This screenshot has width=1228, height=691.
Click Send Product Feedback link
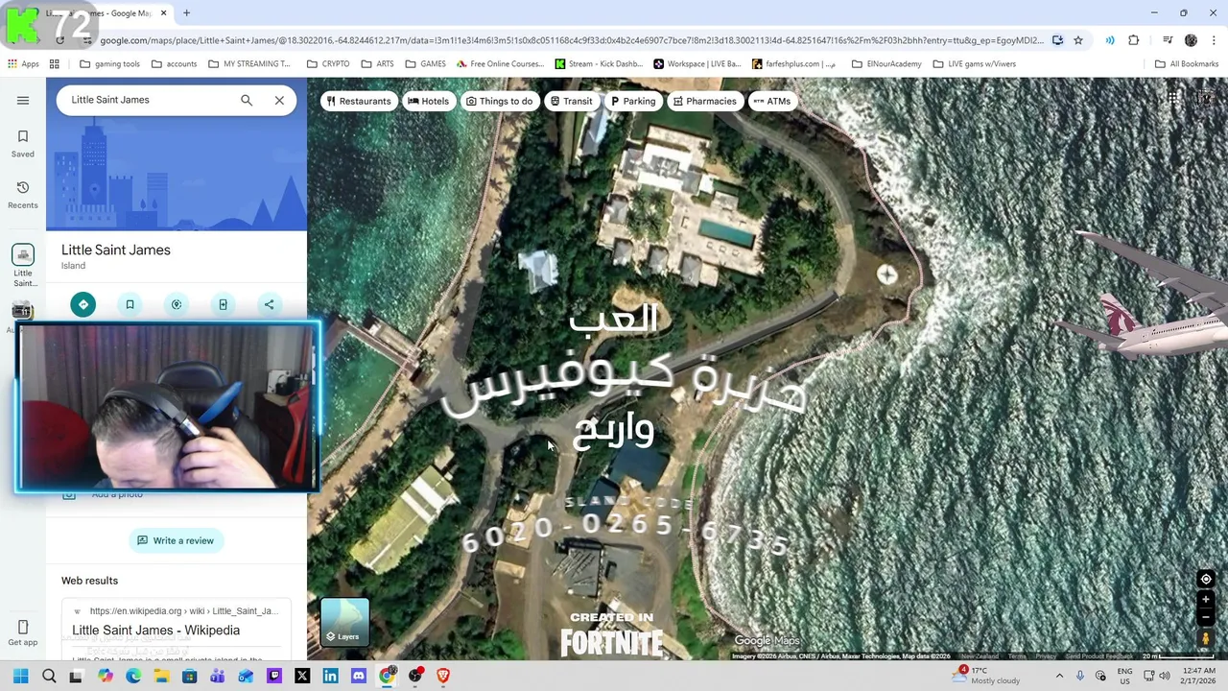1098,656
